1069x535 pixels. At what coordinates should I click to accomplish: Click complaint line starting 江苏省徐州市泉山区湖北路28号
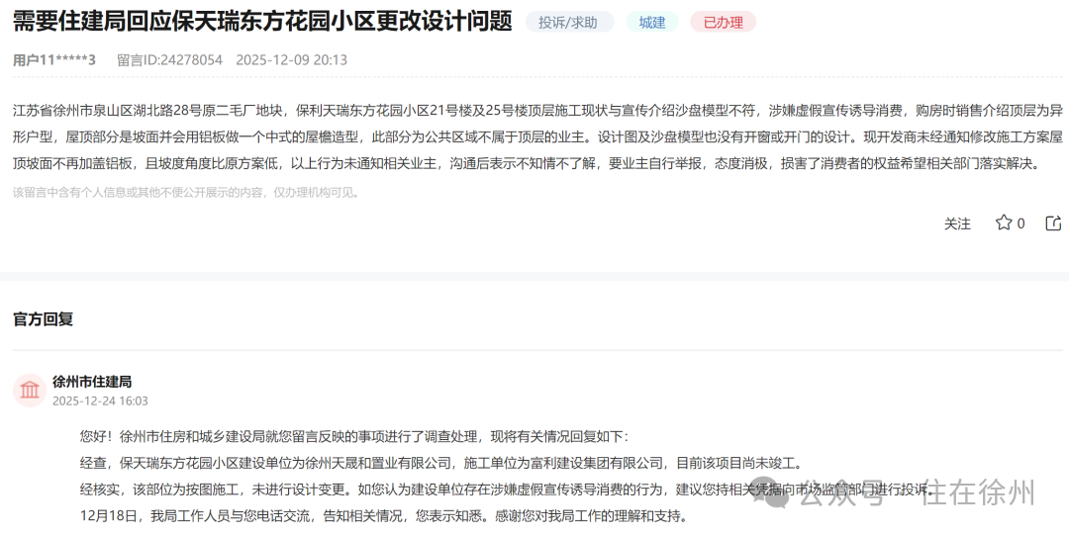[537, 111]
